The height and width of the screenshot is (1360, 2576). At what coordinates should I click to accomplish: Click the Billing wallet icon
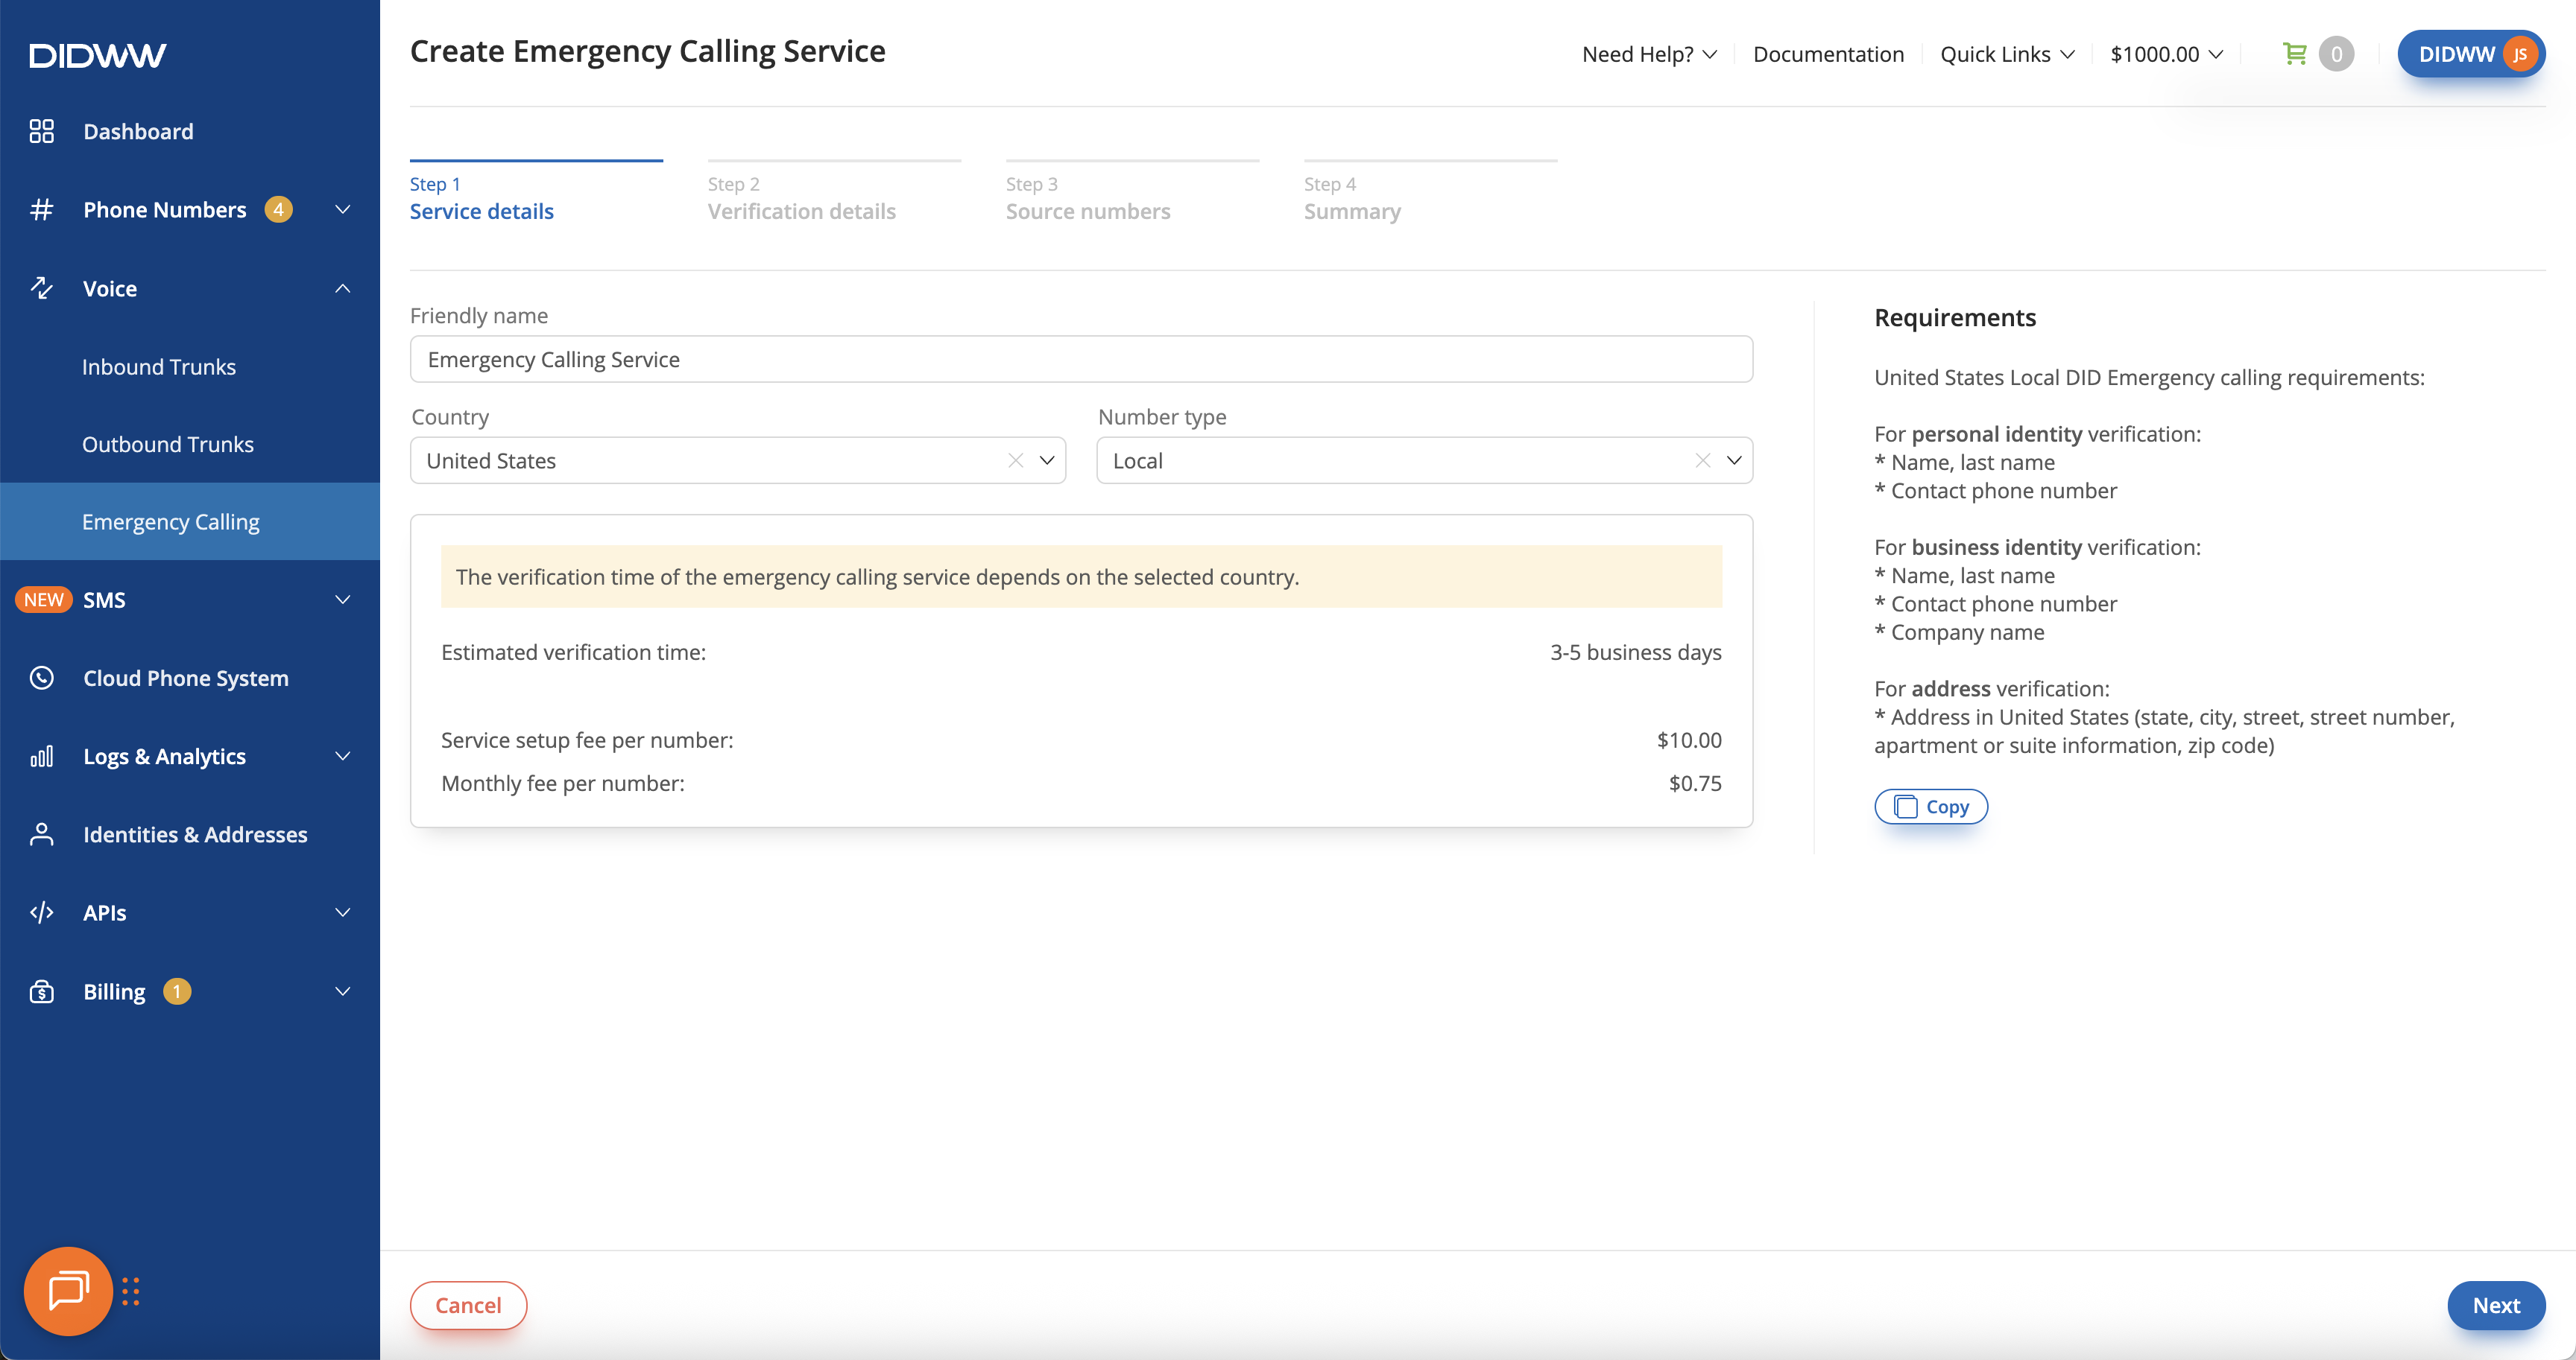[x=41, y=991]
